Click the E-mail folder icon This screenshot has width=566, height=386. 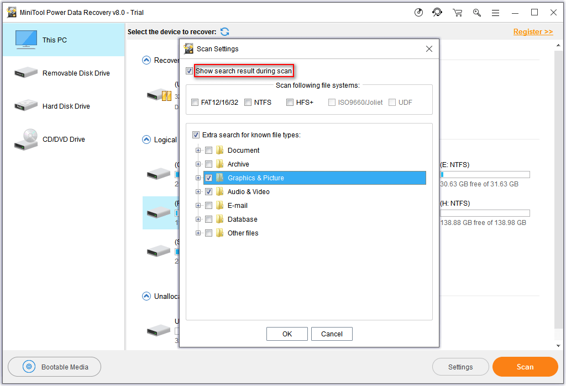pos(219,205)
